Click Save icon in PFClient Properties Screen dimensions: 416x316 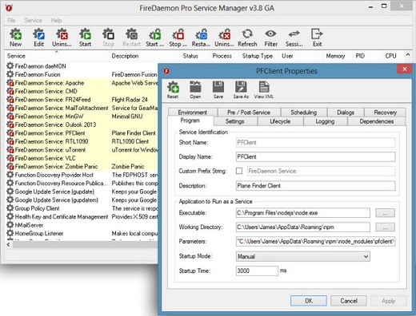(218, 90)
